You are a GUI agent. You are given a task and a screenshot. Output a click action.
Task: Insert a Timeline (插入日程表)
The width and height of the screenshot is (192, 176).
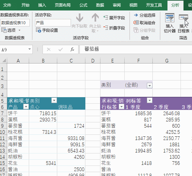(183, 23)
